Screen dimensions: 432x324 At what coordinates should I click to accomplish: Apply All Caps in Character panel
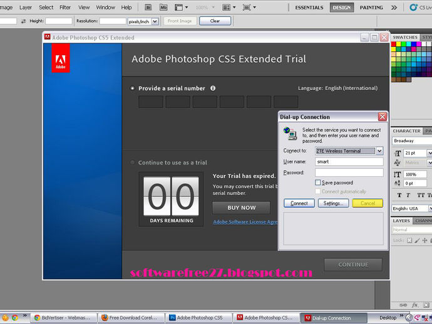click(x=421, y=195)
